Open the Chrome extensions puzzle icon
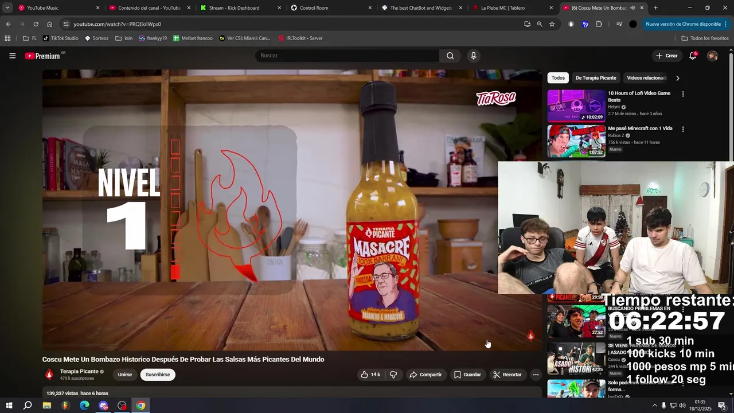This screenshot has height=413, width=734. pos(599,24)
